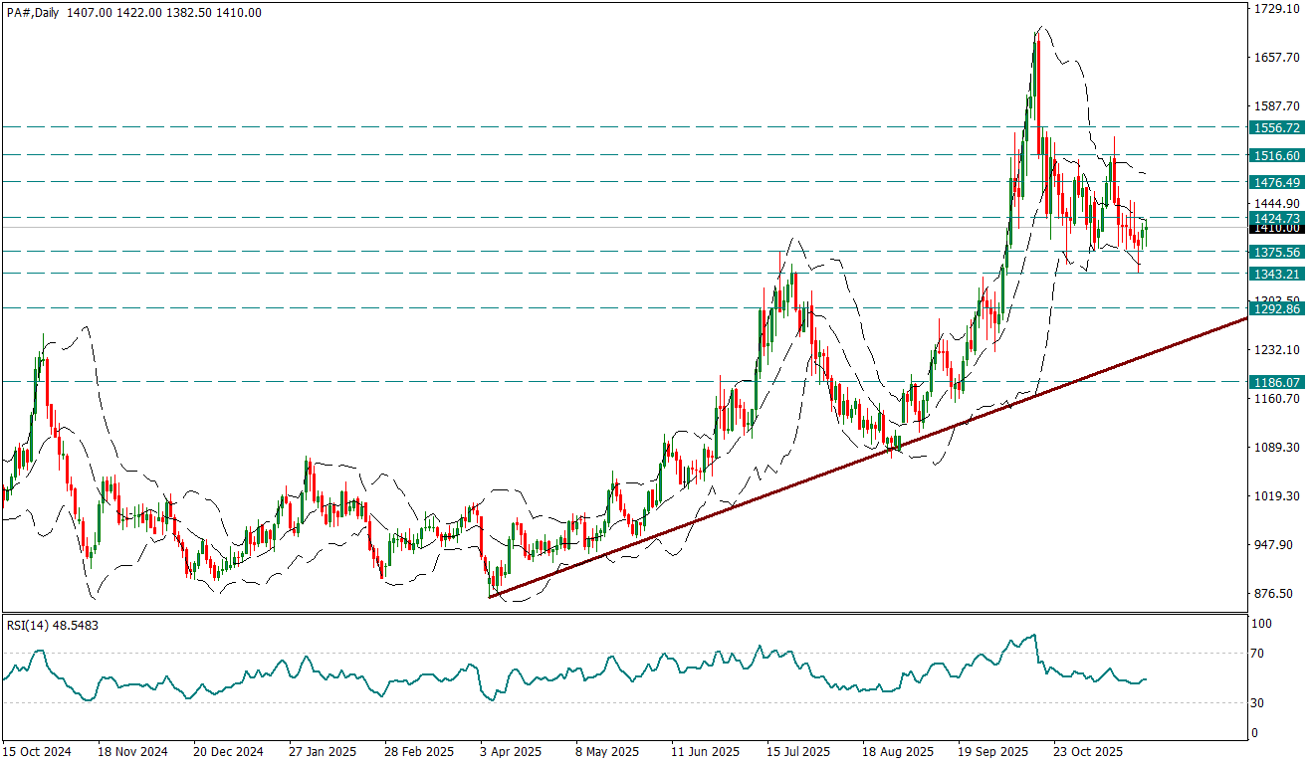Click the 15 Oct 2024 date label
This screenshot has width=1311, height=764.
[37, 752]
